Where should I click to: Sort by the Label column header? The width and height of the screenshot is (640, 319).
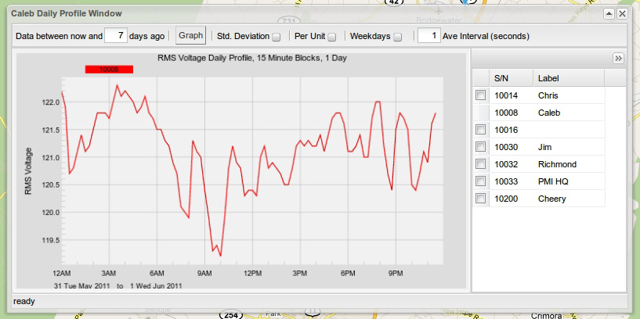pos(567,78)
